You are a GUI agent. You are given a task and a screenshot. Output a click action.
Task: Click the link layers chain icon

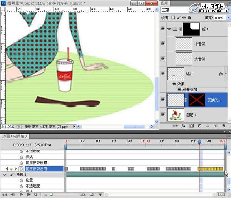click(x=175, y=125)
